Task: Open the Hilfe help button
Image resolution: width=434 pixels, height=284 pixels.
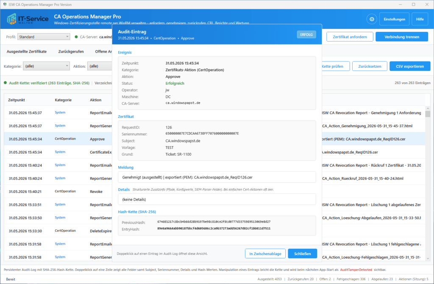Action: click(420, 19)
